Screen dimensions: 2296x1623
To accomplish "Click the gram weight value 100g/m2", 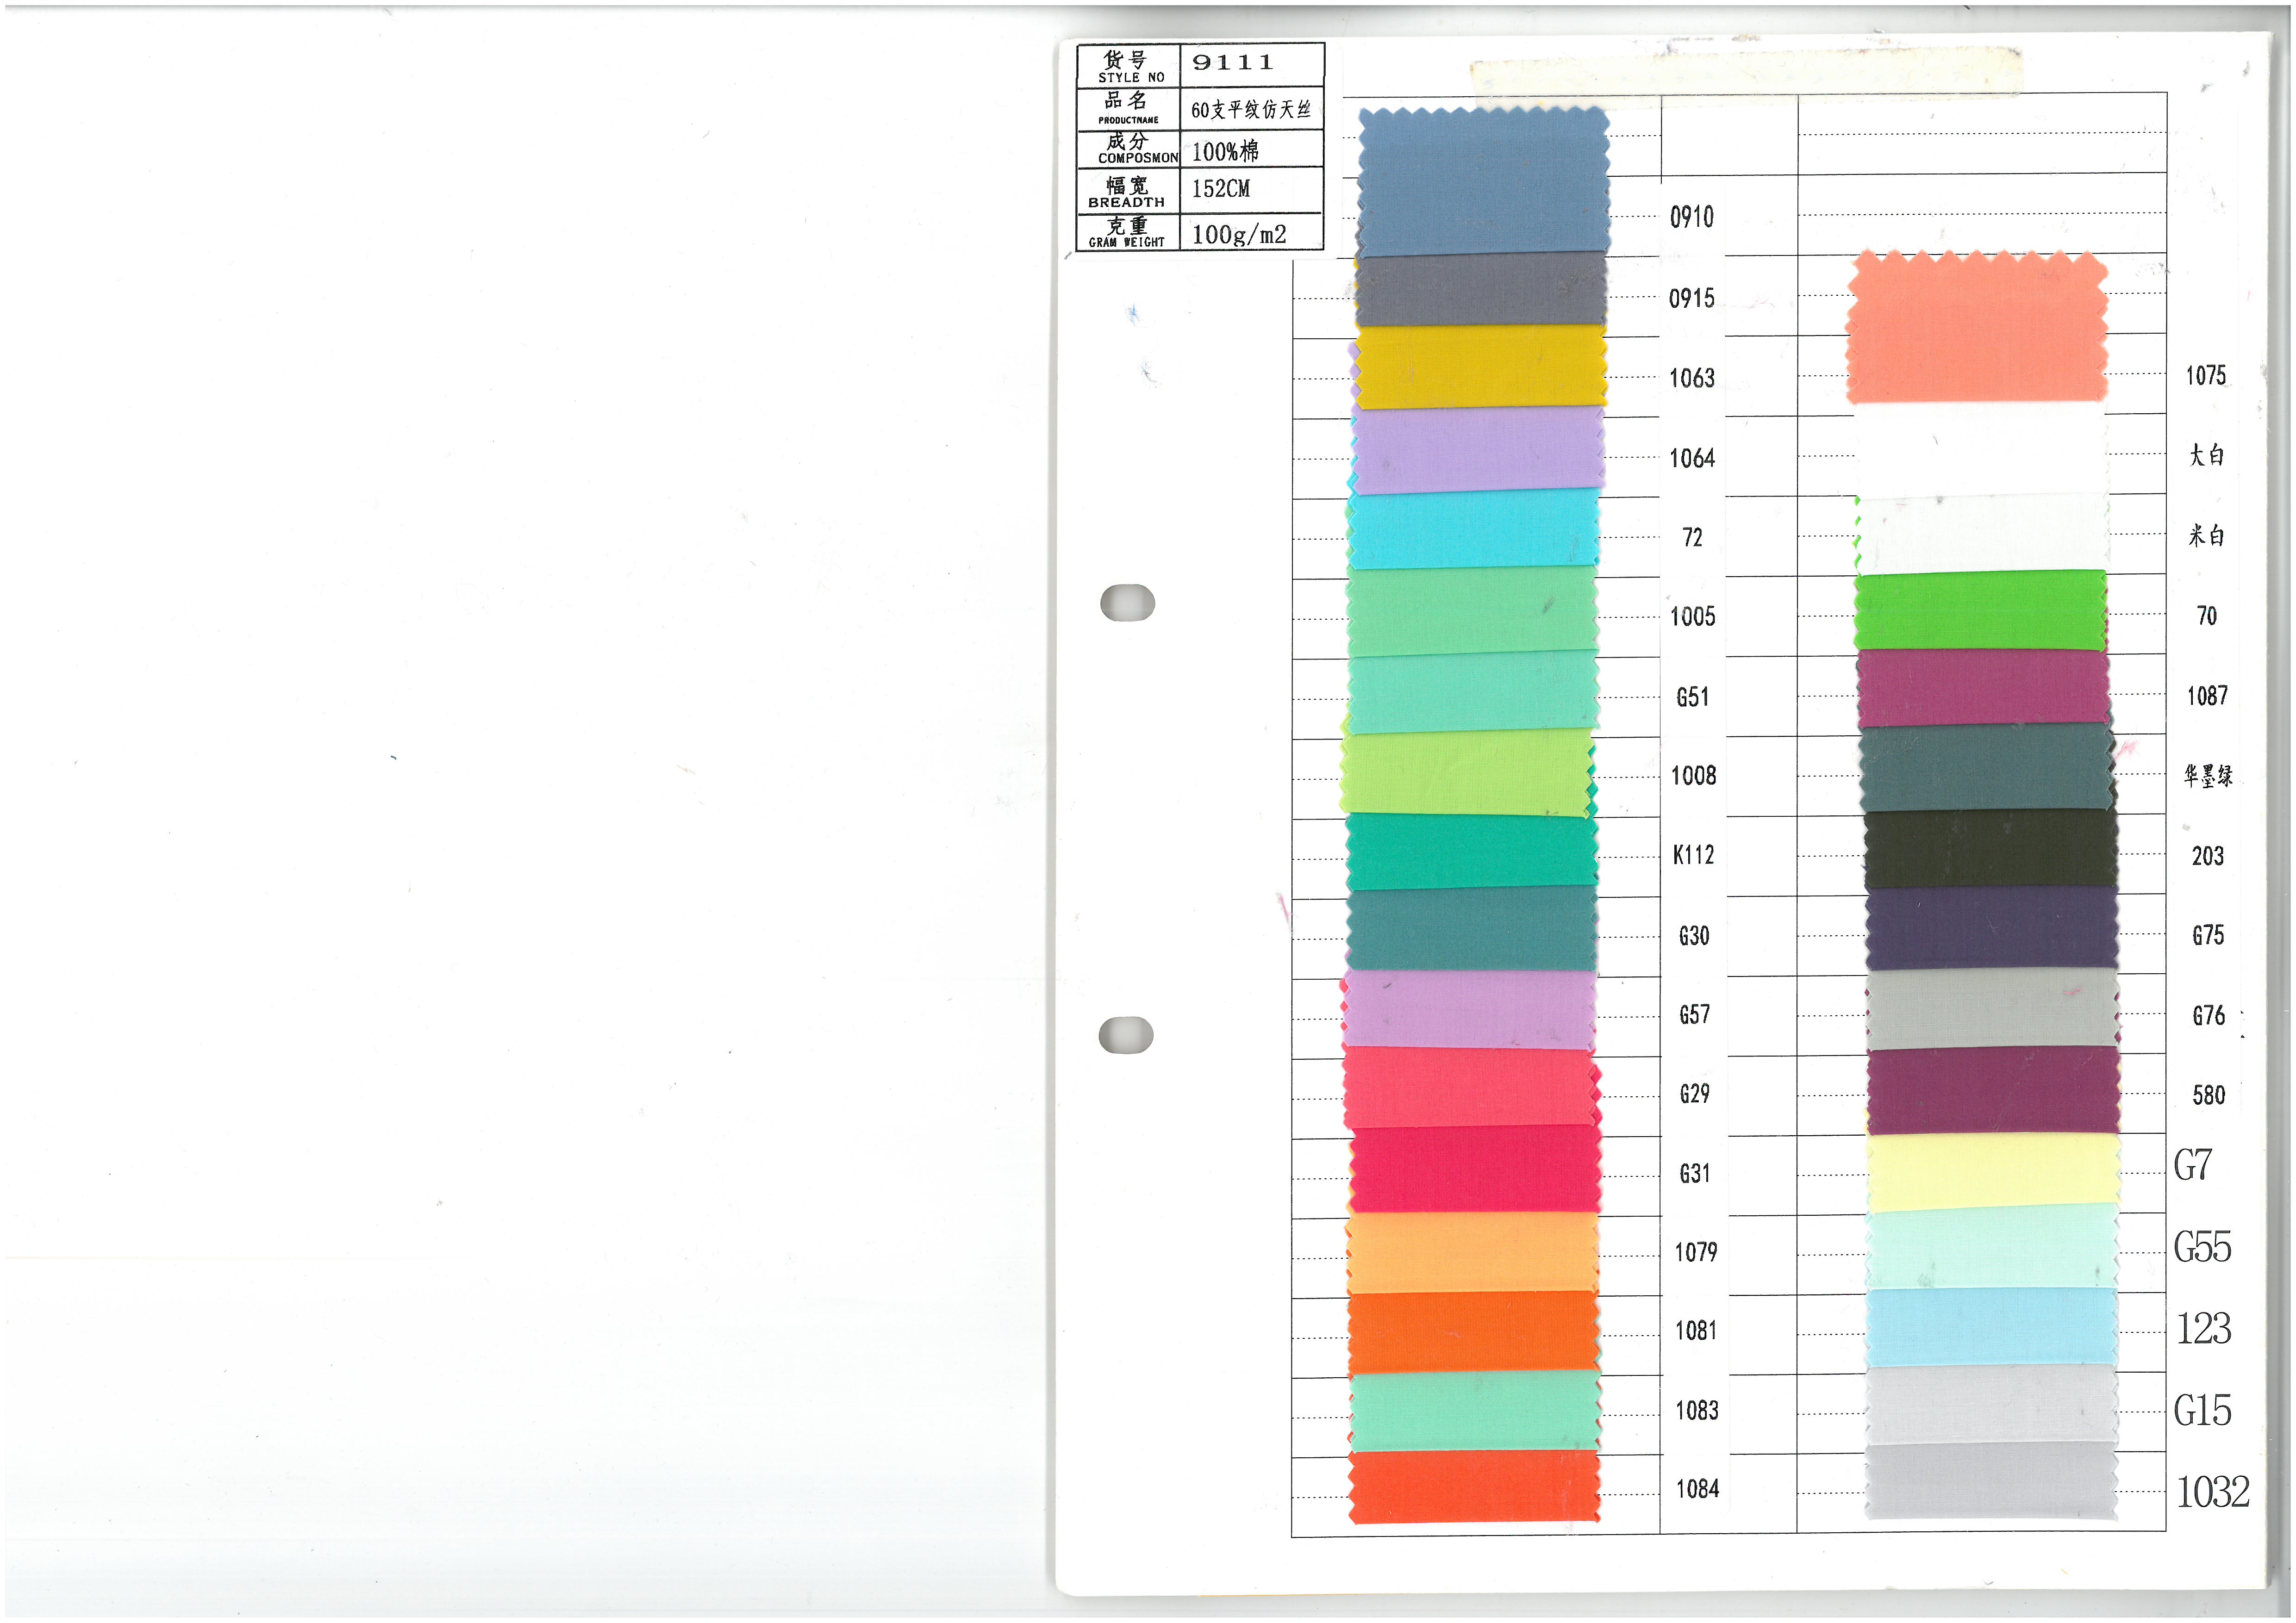I will 1239,234.
